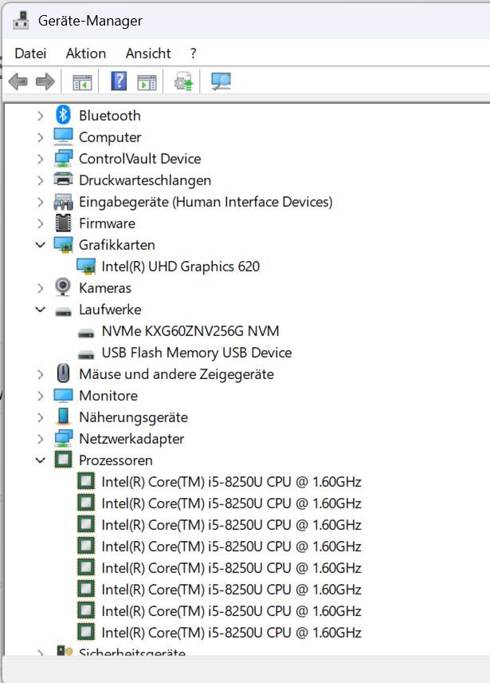Select NVMe KXG60ZNV256G NVM drive
Screen dimensions: 490x683
tap(190, 331)
